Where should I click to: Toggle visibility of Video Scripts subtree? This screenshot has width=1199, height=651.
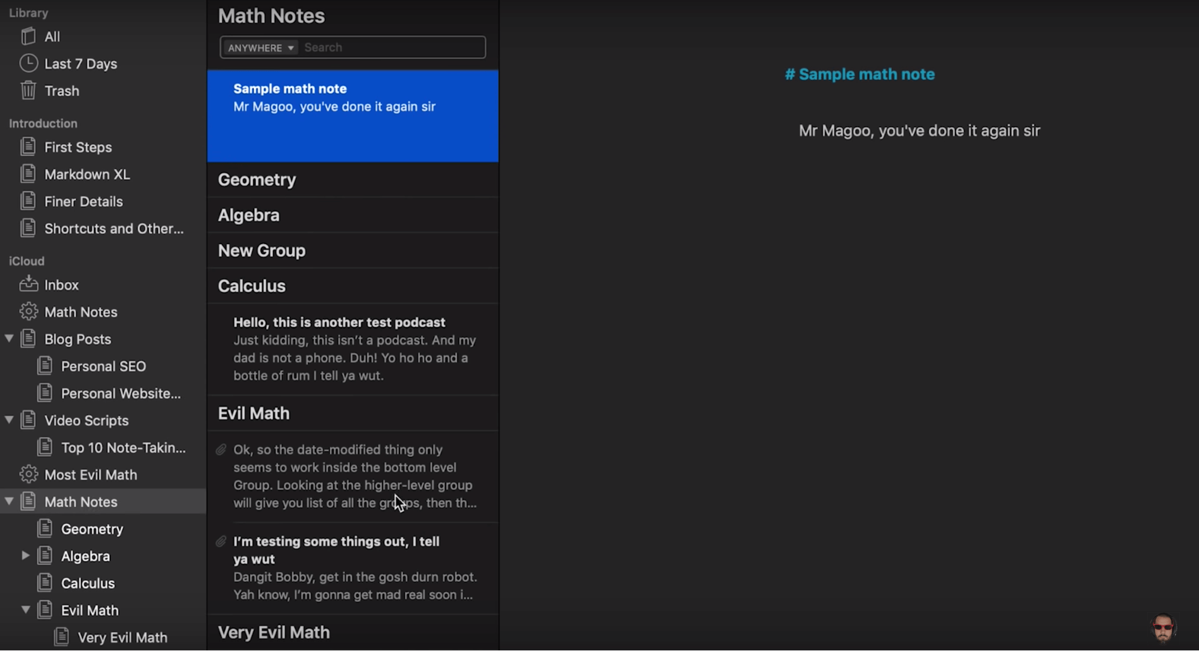[9, 420]
